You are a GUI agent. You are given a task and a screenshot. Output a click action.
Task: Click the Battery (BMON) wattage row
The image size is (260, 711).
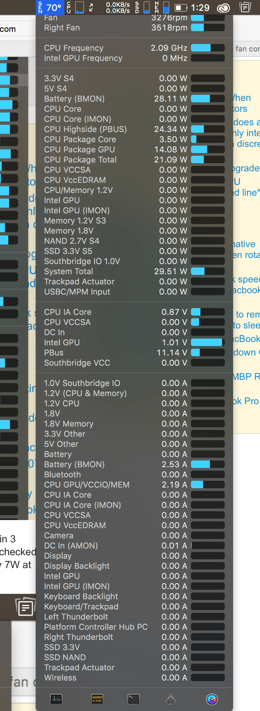tap(134, 99)
